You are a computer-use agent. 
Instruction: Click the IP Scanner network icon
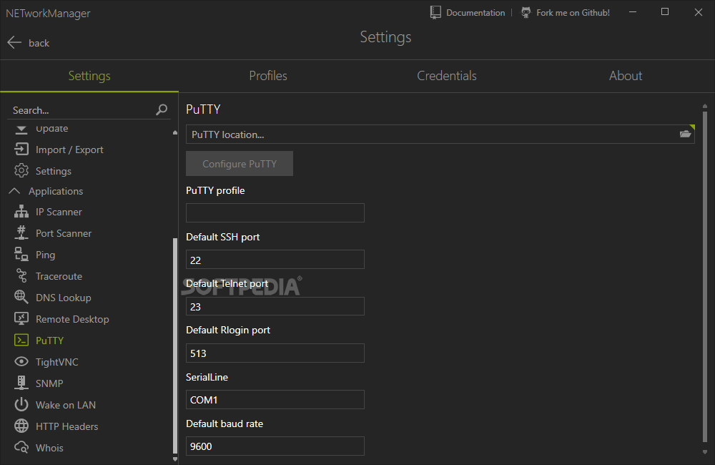point(21,212)
